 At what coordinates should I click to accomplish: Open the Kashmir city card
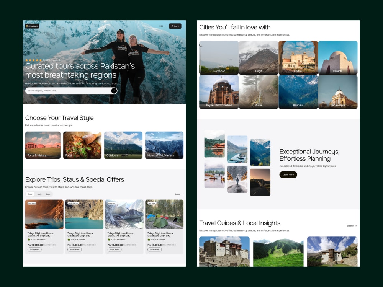click(298, 92)
